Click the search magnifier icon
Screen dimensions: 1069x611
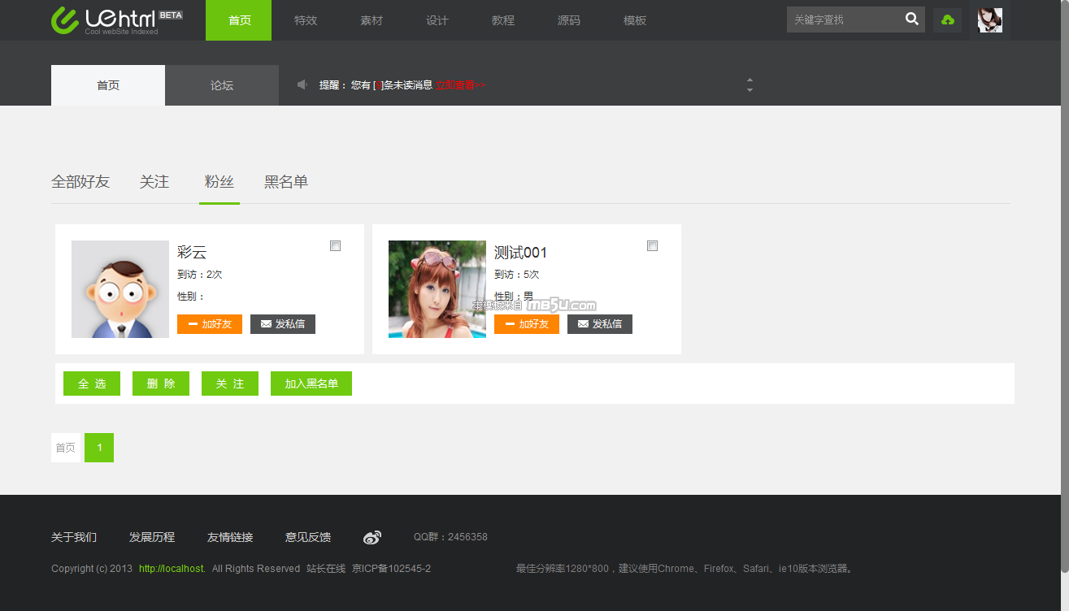point(912,19)
